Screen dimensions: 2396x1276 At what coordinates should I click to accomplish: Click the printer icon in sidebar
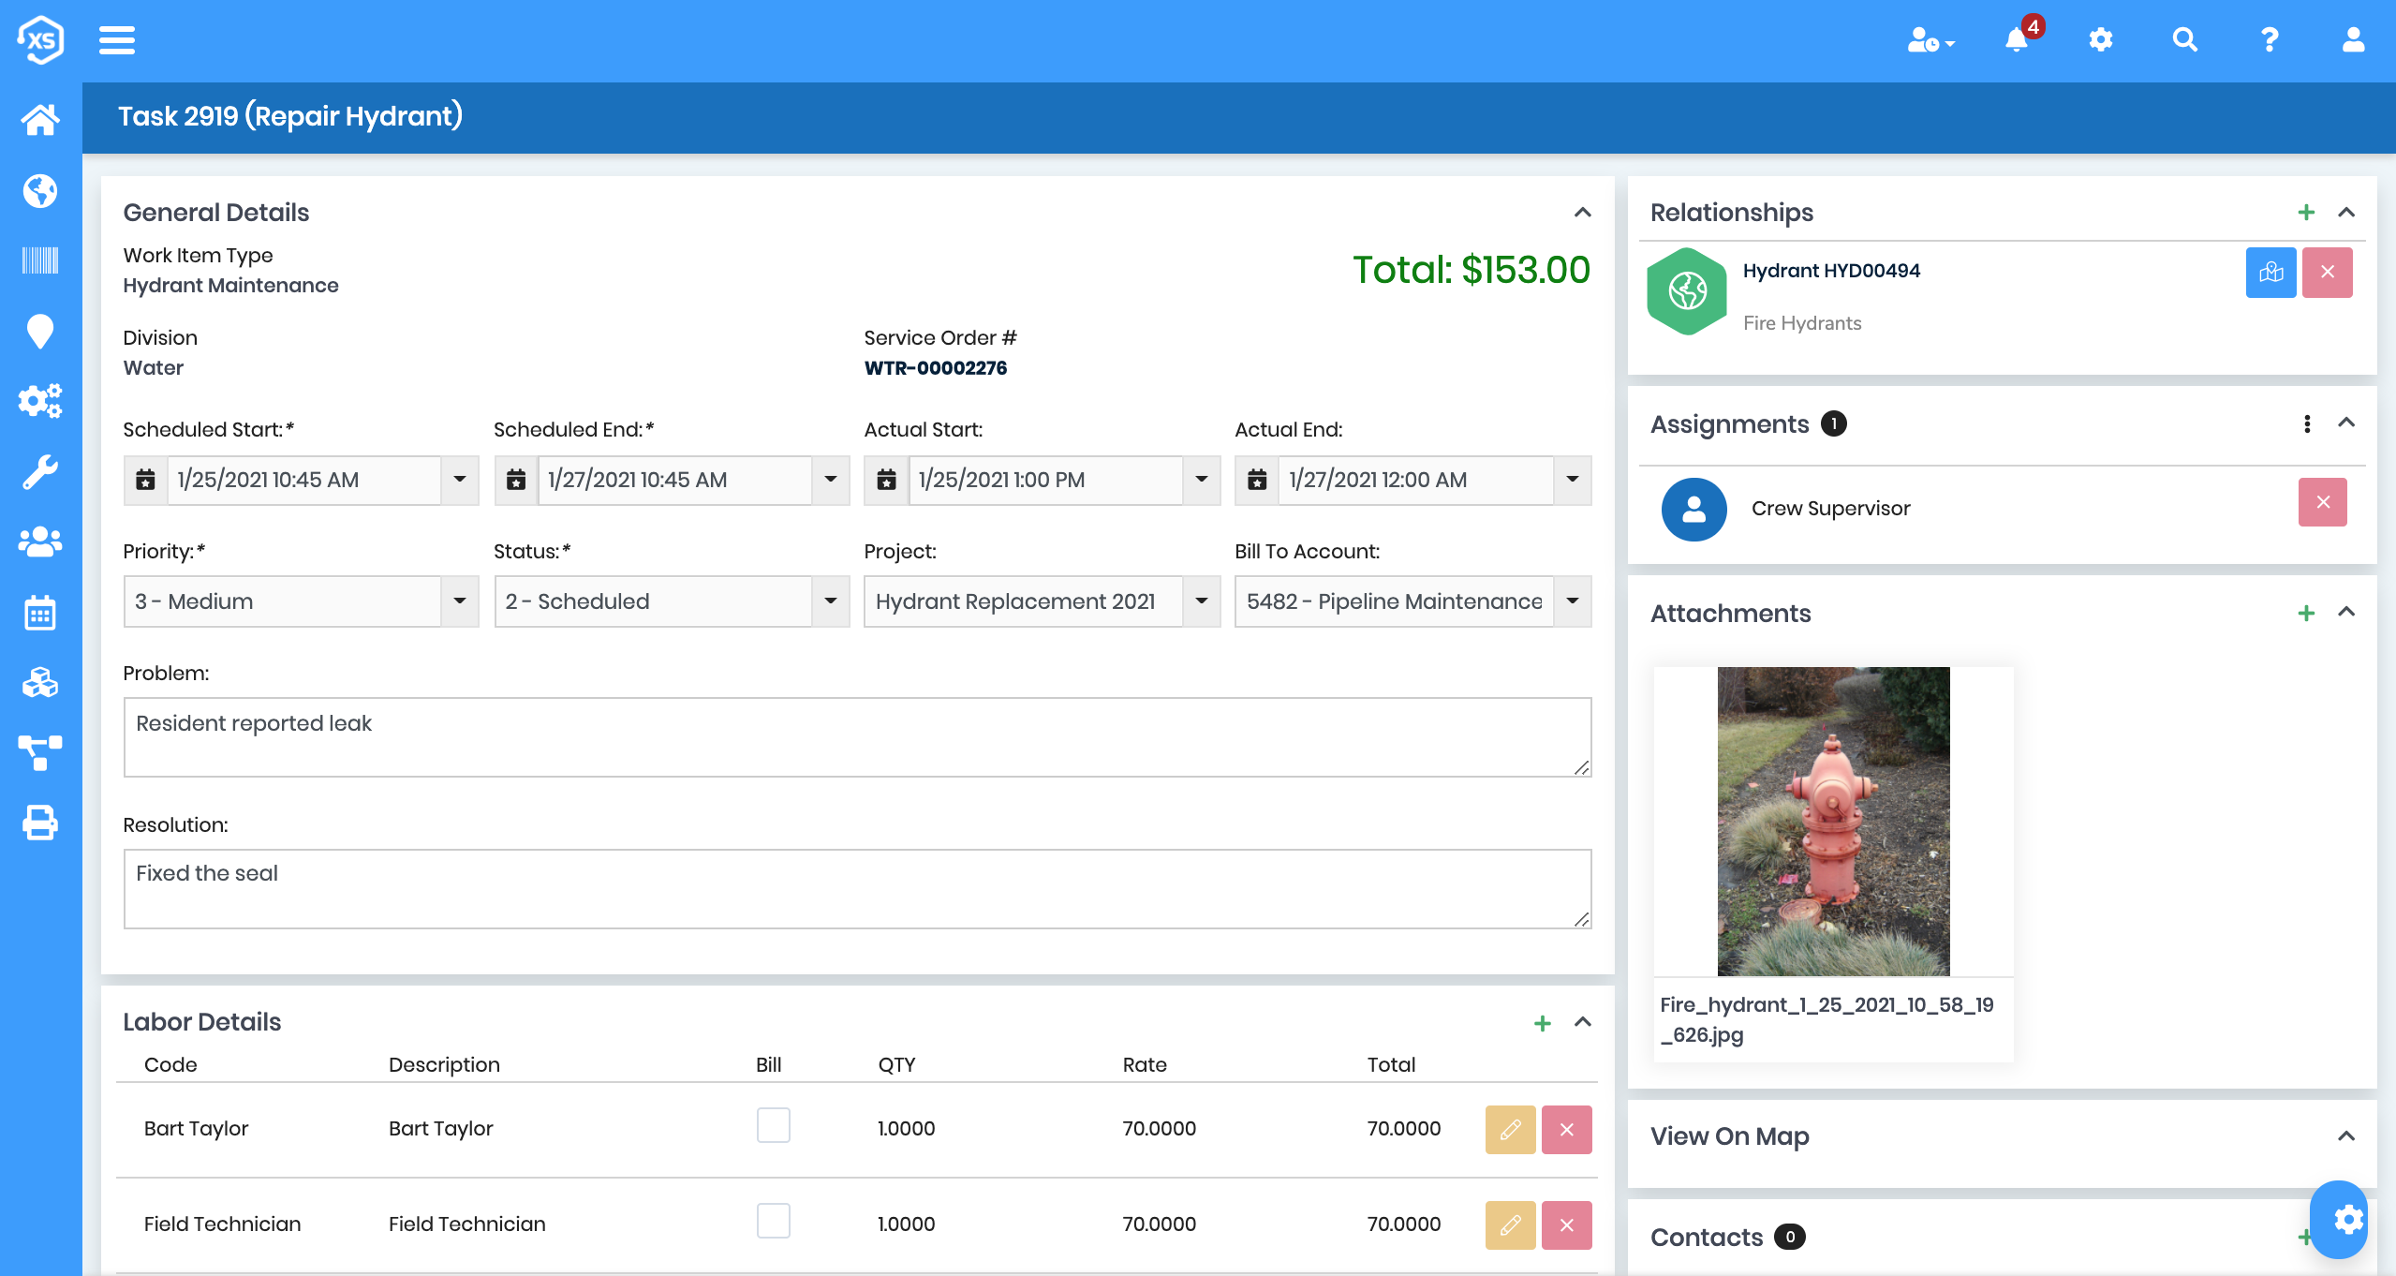coord(40,823)
